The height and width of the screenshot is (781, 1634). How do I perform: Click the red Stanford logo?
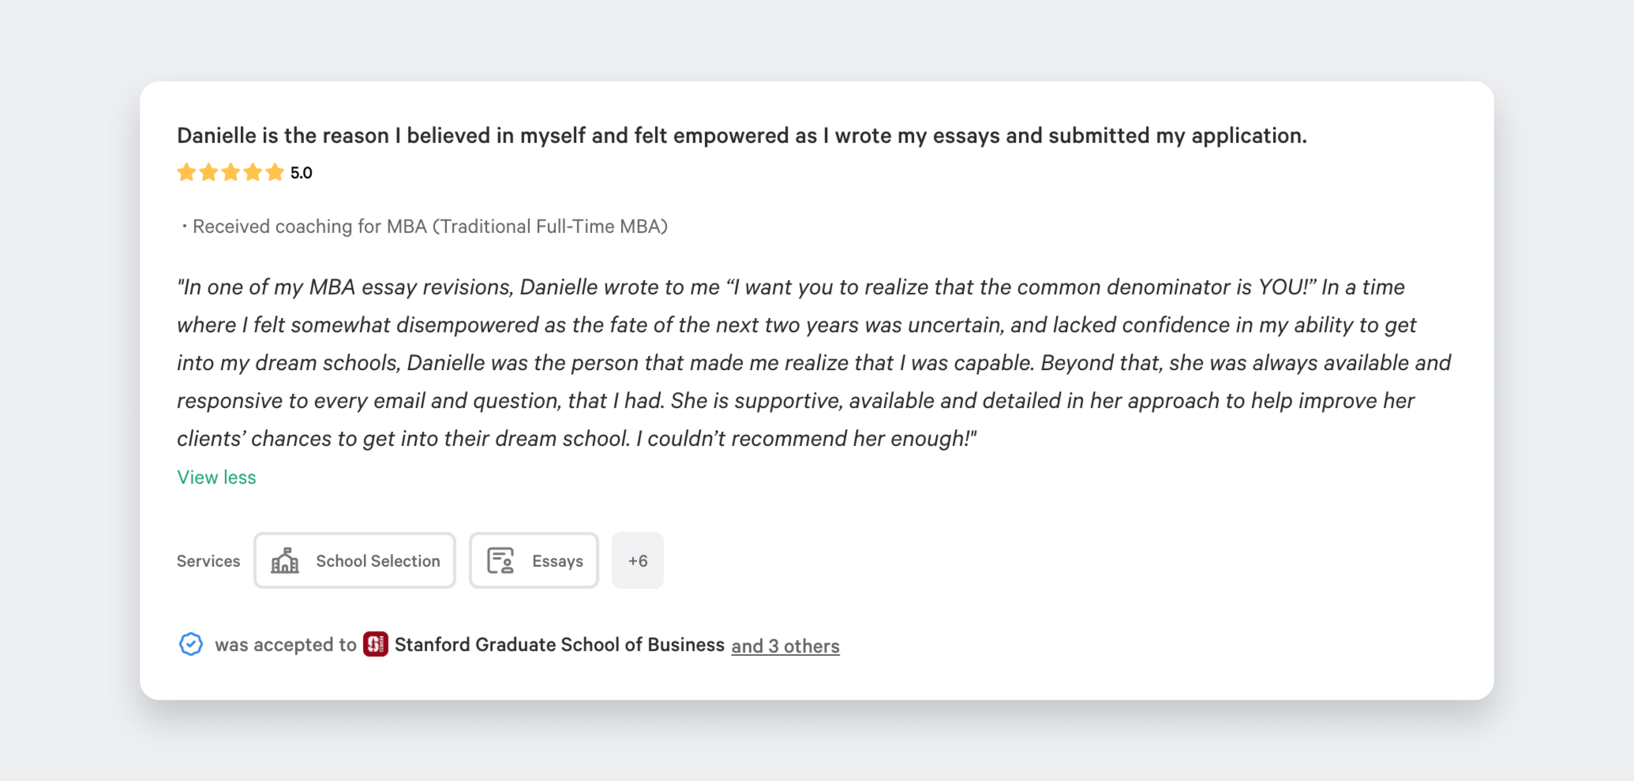point(375,645)
